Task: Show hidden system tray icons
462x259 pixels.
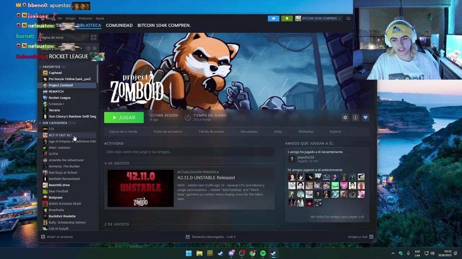Action: pyautogui.click(x=393, y=253)
